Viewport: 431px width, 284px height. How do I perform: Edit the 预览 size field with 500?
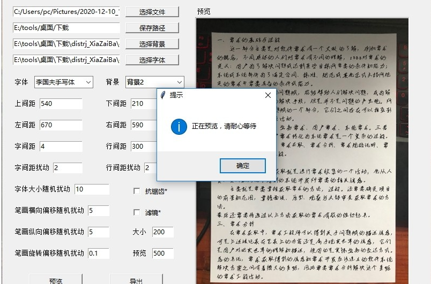coord(163,253)
